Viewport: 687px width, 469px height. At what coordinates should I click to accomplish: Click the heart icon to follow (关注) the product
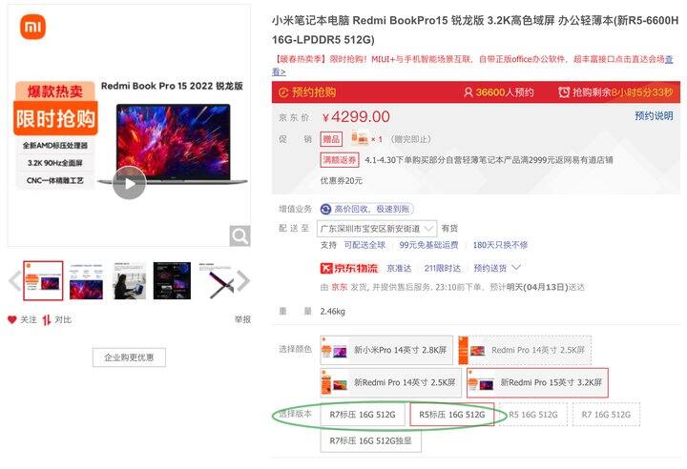(11, 319)
